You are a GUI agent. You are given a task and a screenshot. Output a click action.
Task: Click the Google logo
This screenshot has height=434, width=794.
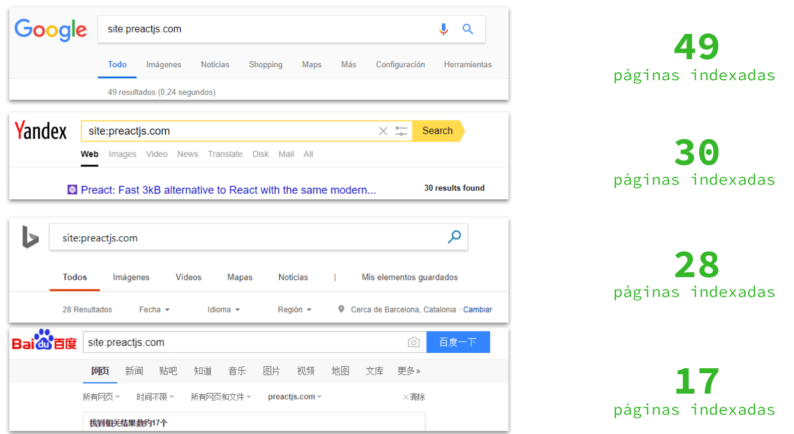tap(50, 30)
